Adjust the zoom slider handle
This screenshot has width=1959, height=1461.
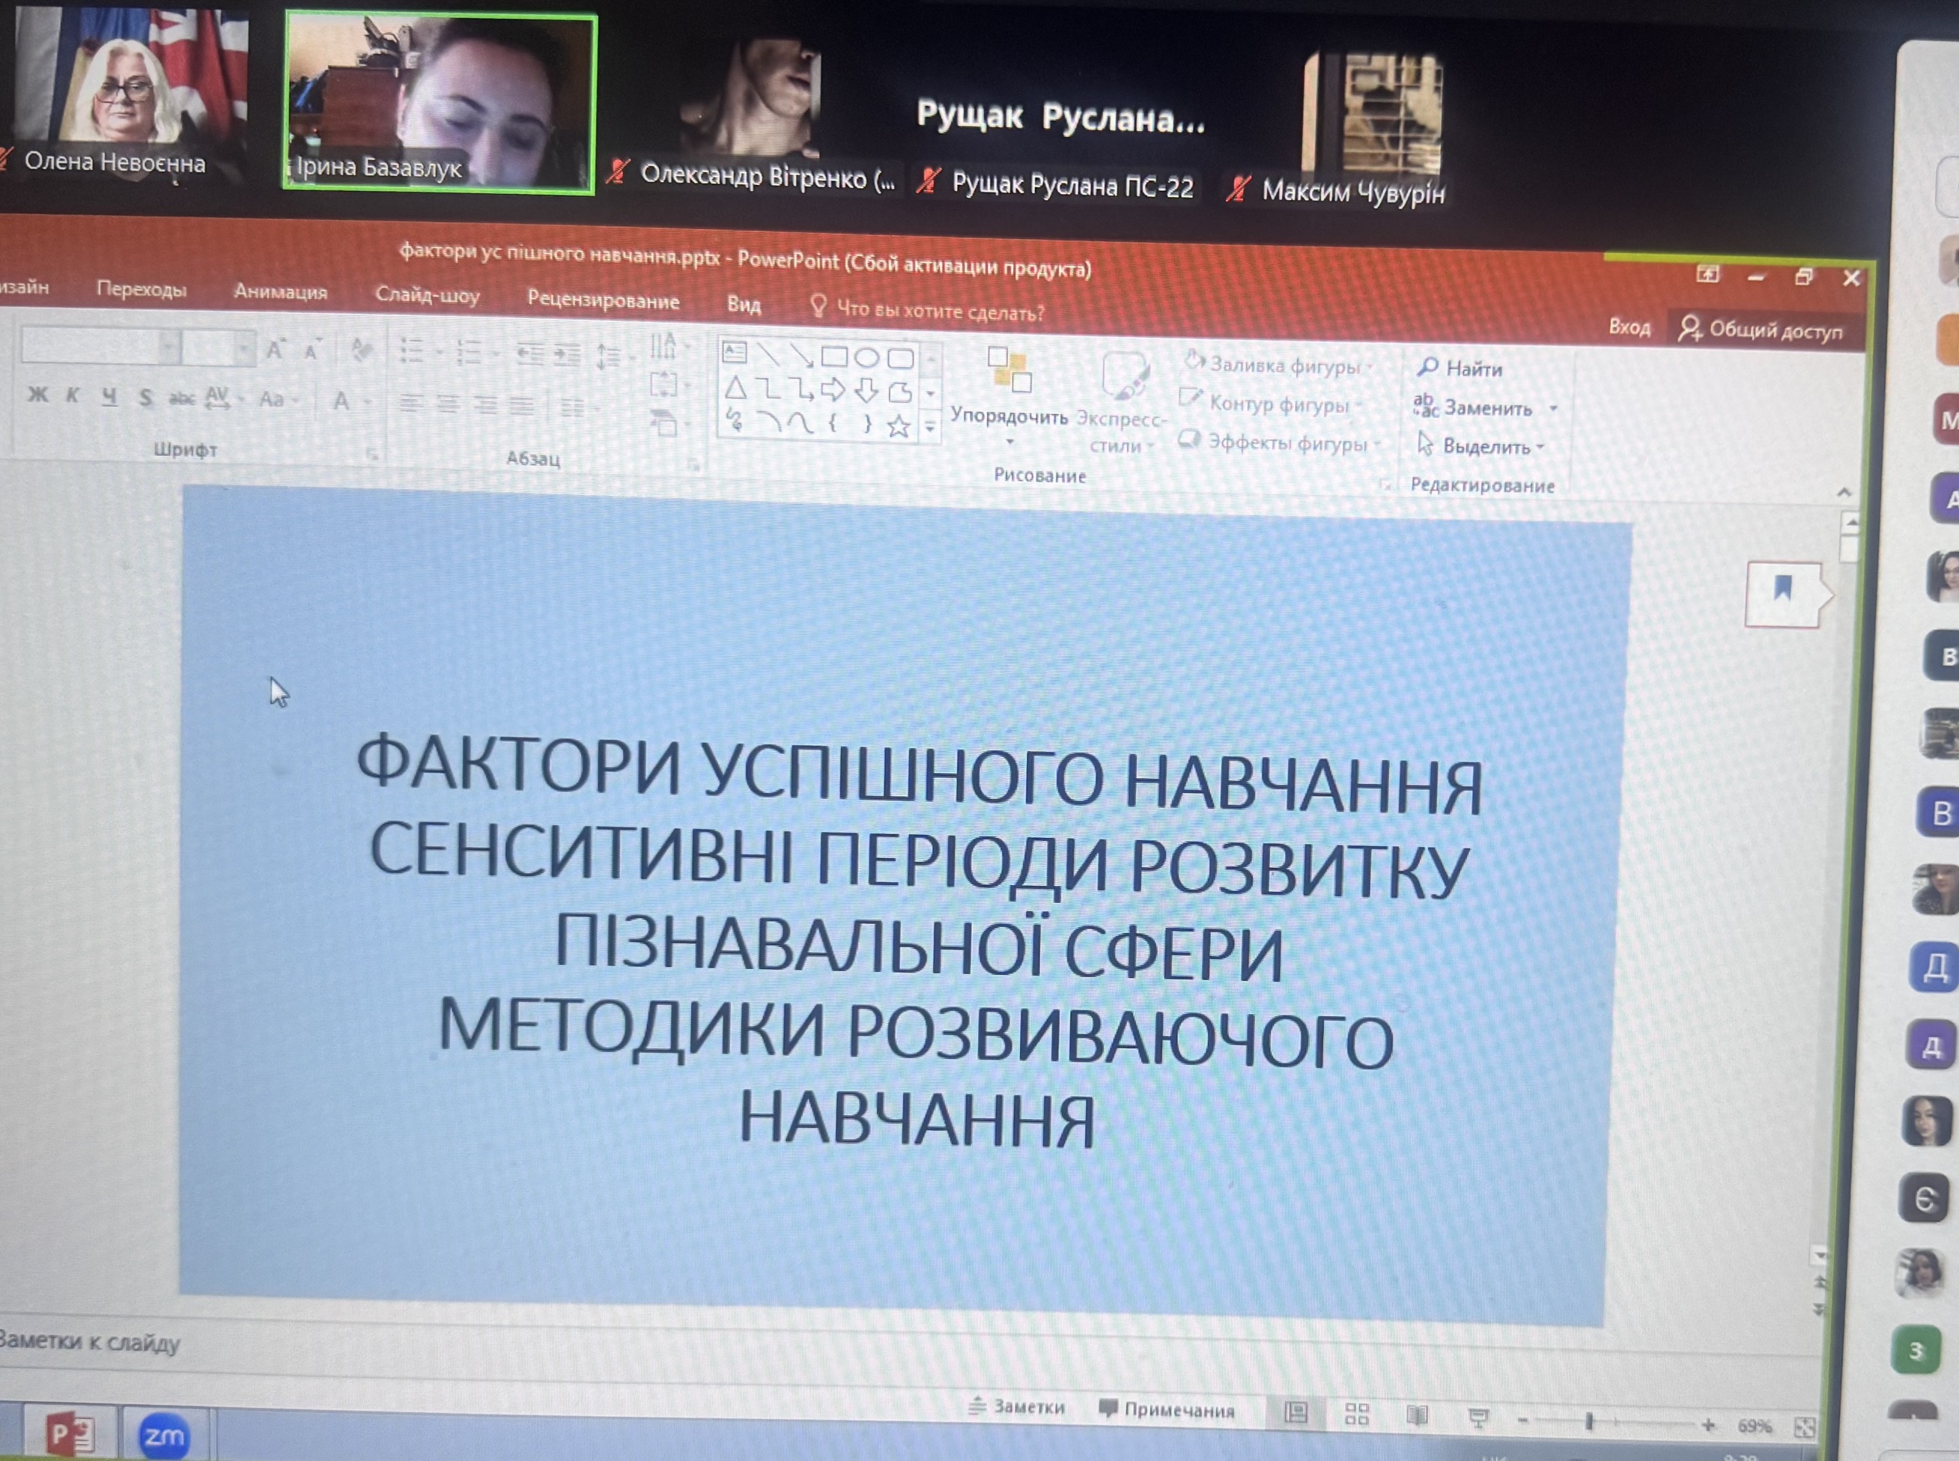pyautogui.click(x=1589, y=1421)
